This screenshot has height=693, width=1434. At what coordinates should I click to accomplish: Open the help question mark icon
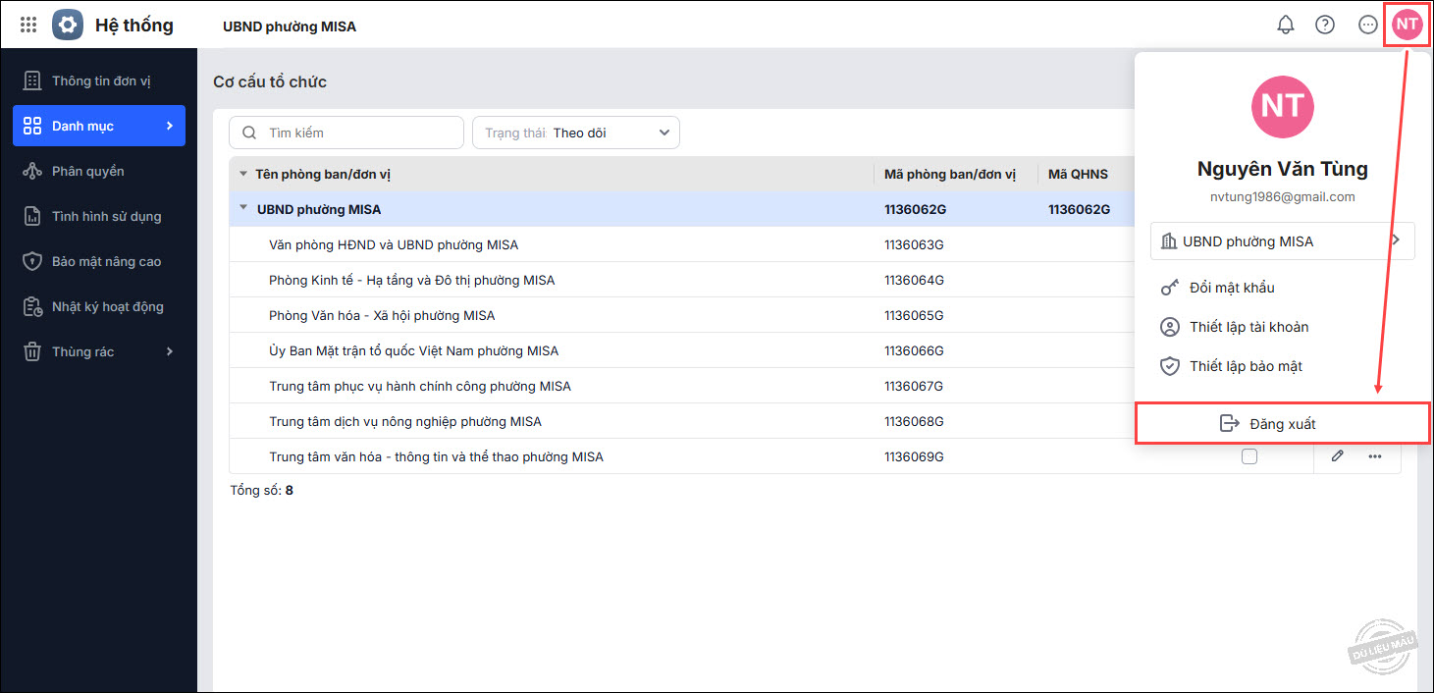[x=1325, y=26]
